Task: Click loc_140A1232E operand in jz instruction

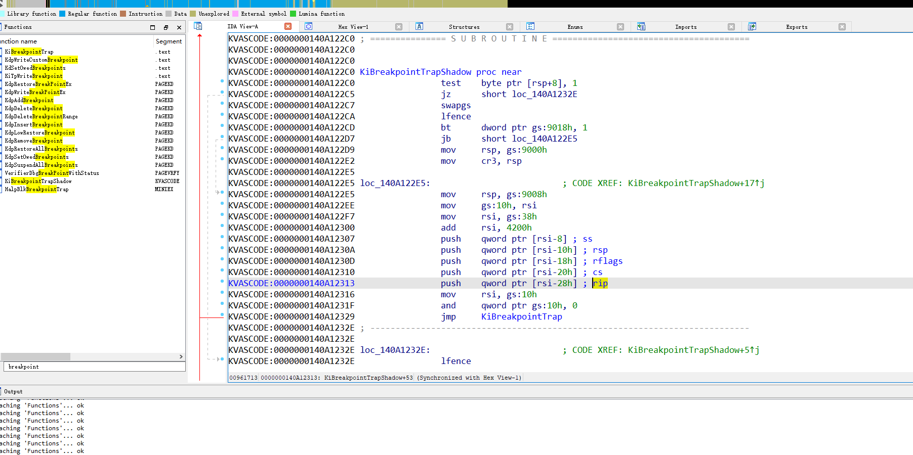Action: (x=545, y=94)
